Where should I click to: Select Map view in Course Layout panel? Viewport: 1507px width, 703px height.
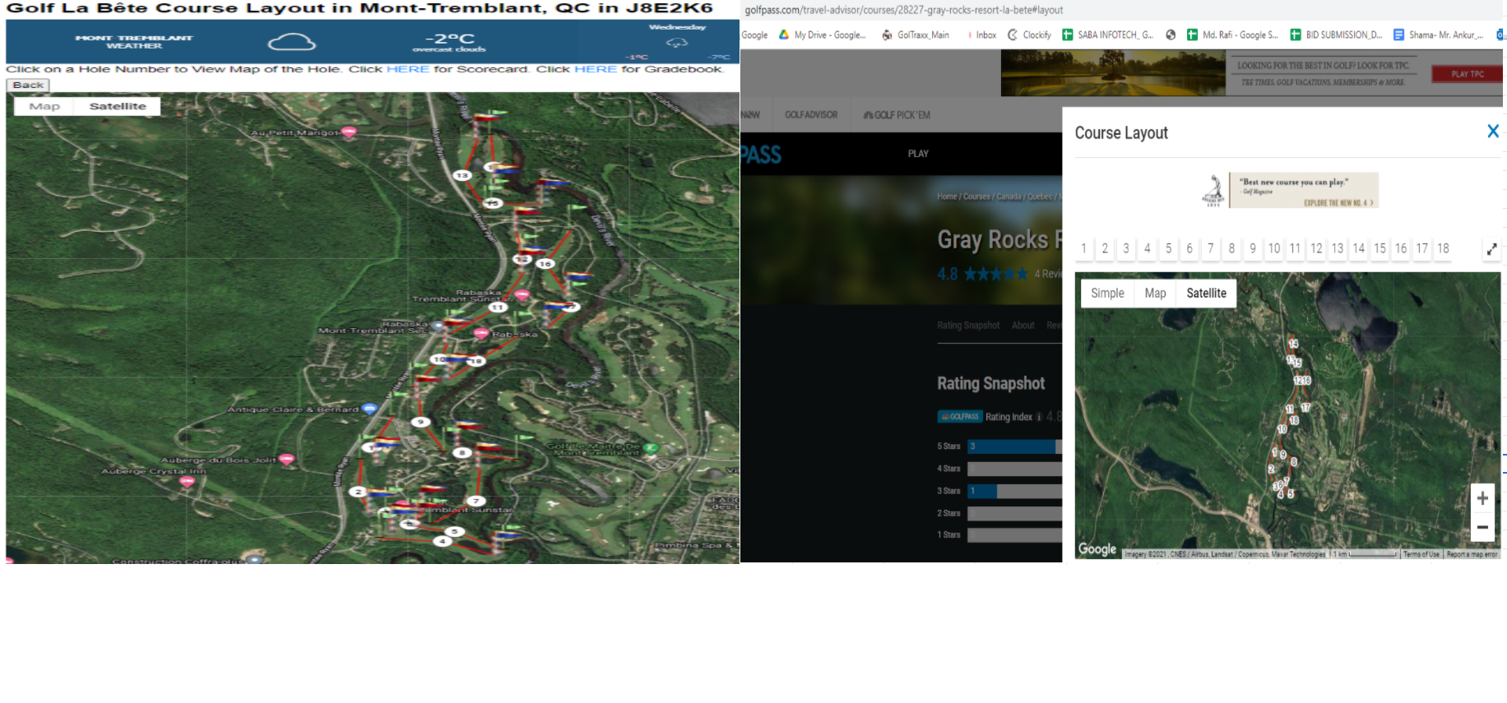point(1155,294)
